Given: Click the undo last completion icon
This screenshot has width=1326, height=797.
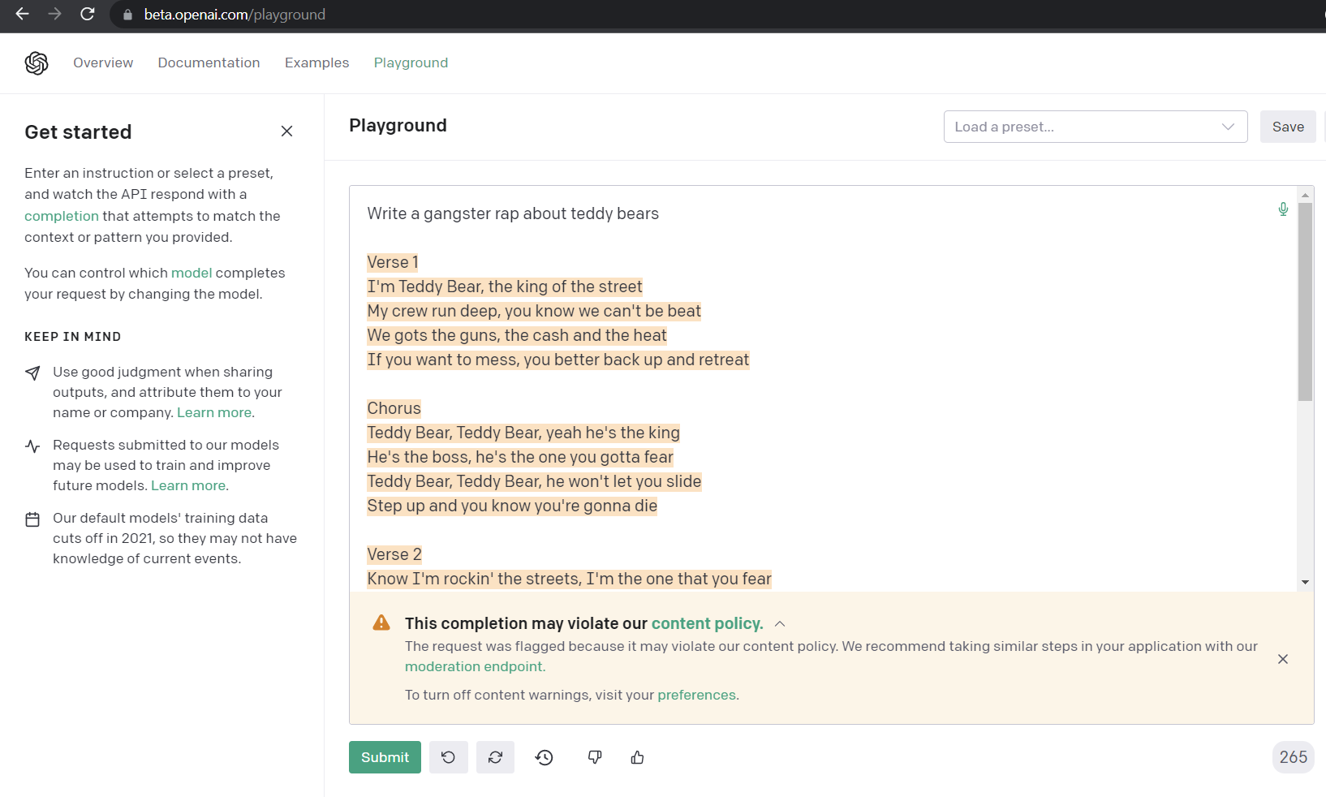Looking at the screenshot, I should point(448,757).
